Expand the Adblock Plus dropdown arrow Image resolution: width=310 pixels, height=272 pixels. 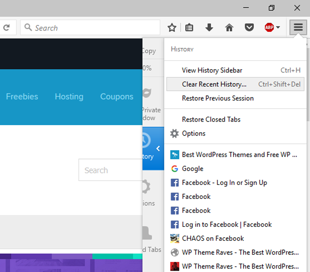[278, 28]
